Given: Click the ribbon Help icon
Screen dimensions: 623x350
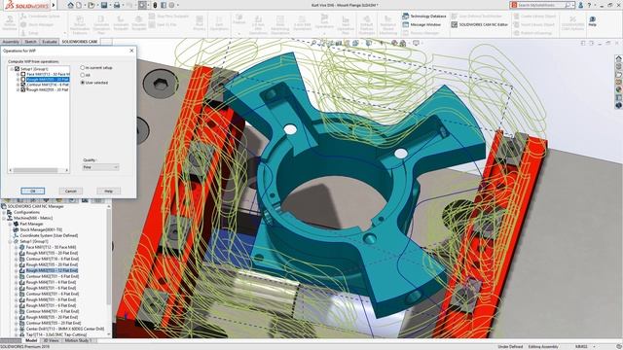Looking at the screenshot, I should point(593,21).
